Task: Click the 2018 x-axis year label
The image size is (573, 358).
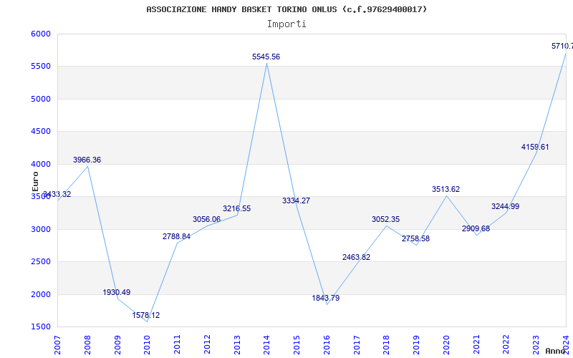Action: click(387, 345)
